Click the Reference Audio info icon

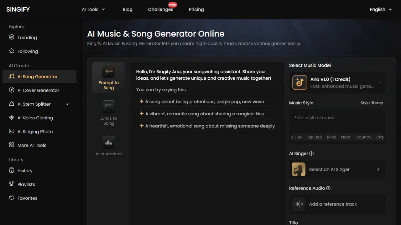pos(328,188)
